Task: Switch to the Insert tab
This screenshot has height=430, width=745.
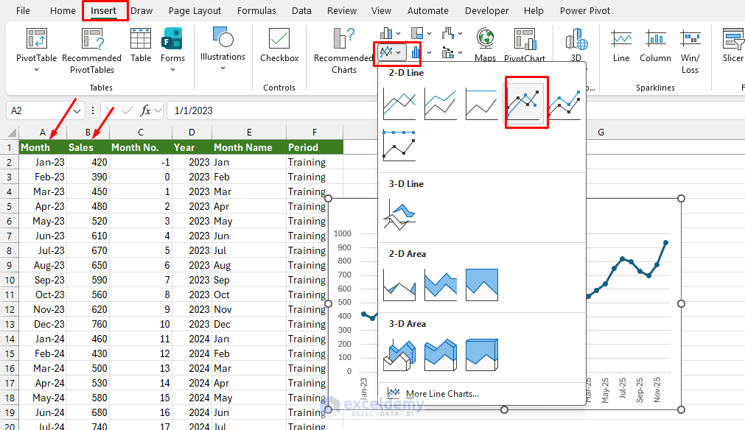Action: point(104,10)
